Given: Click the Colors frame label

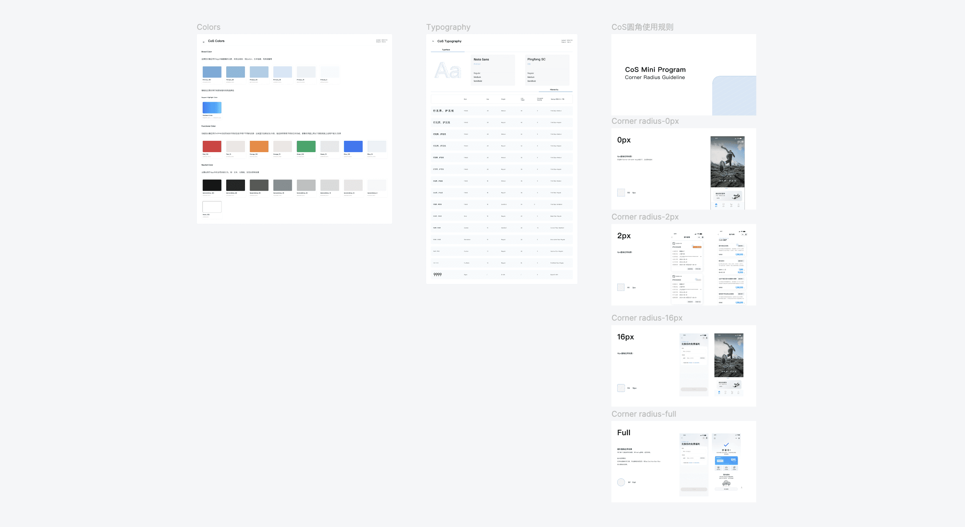Looking at the screenshot, I should (208, 27).
